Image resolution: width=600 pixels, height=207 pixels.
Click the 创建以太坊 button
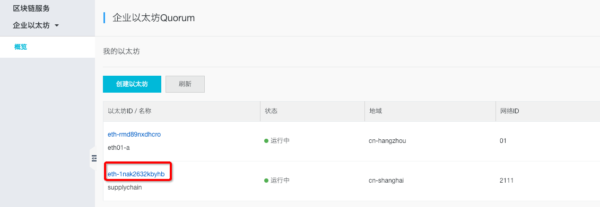[132, 84]
